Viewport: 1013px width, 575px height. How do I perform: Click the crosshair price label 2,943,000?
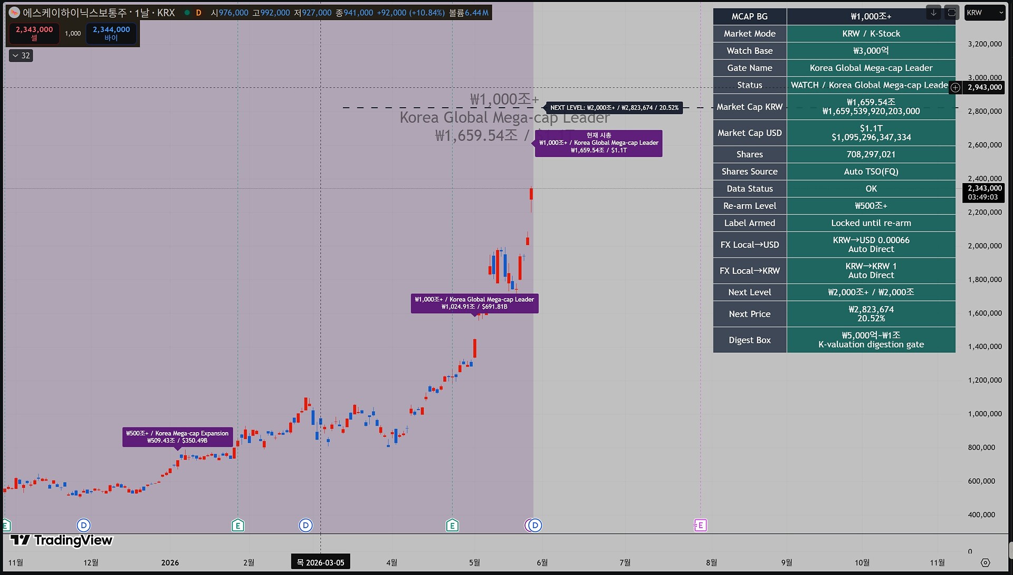point(985,88)
